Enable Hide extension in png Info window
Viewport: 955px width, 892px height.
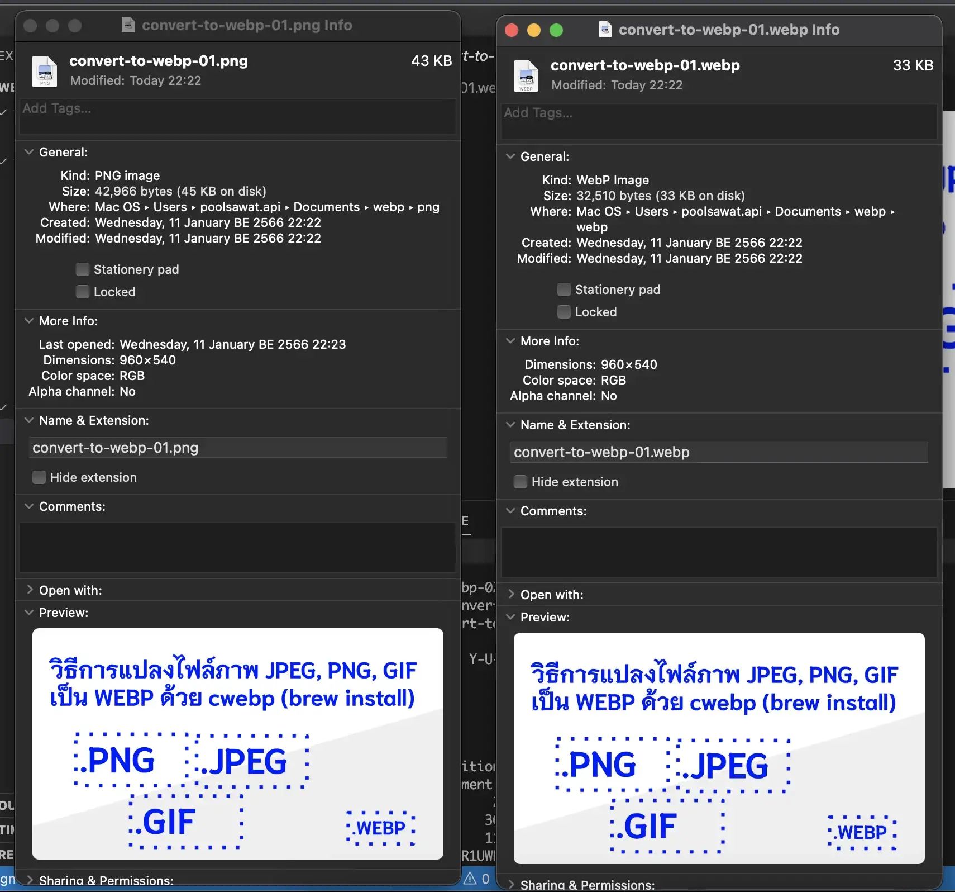pos(39,477)
